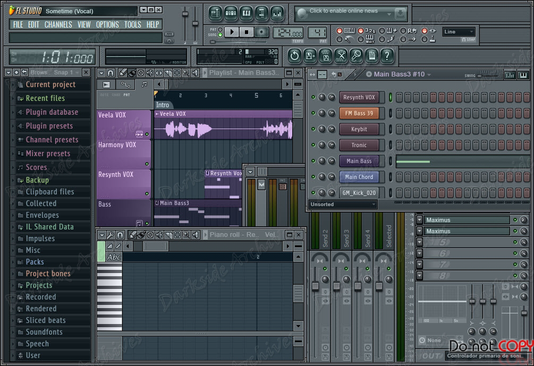This screenshot has height=366, width=534.
Task: Click the undo history circular arrow icon
Action: pyautogui.click(x=294, y=56)
